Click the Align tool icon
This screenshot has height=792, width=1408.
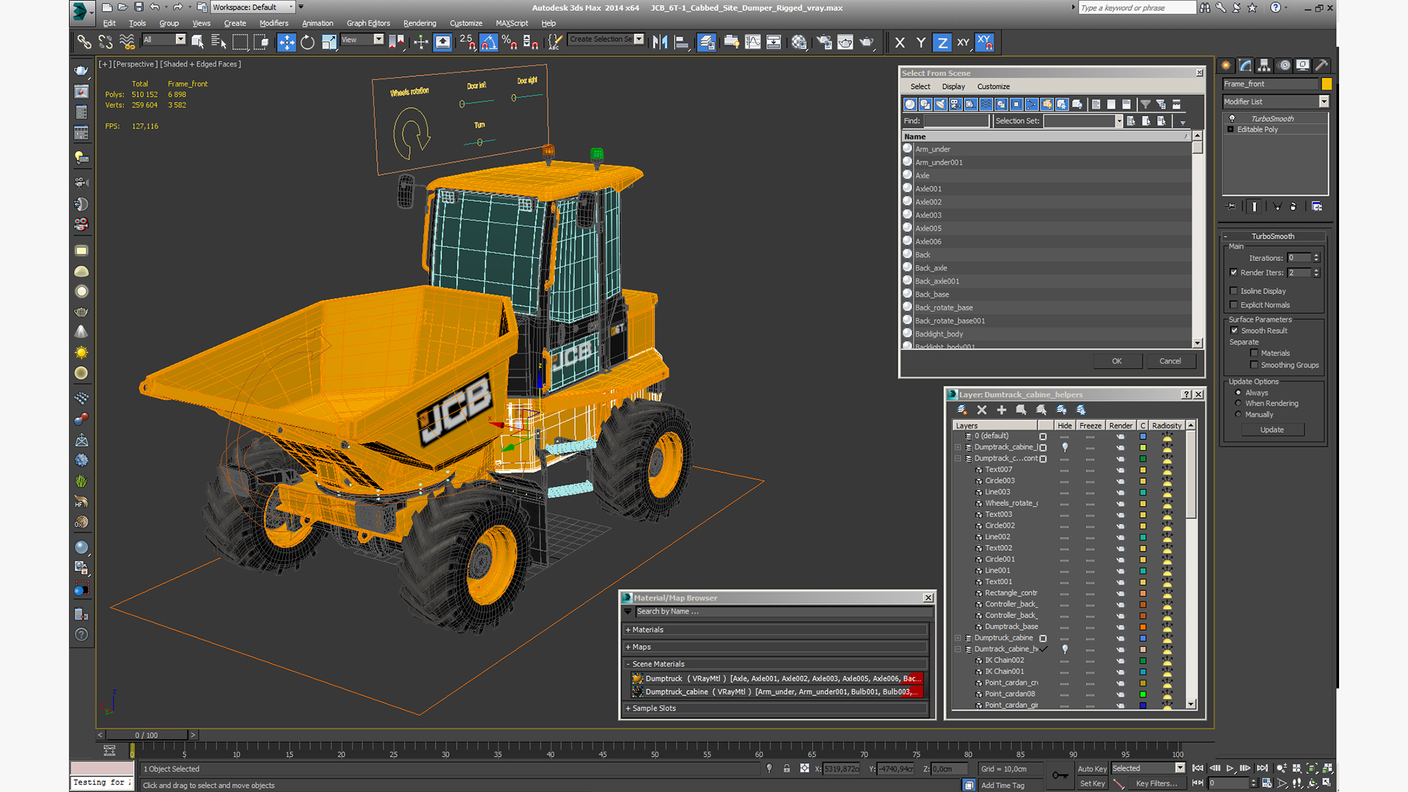pyautogui.click(x=681, y=43)
